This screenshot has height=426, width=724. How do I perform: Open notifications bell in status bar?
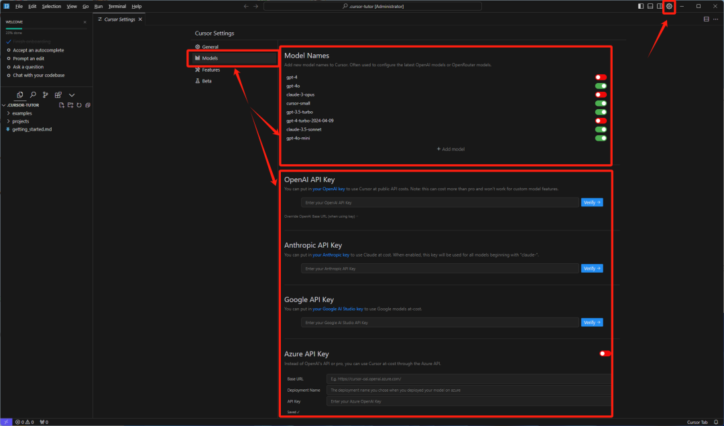(x=716, y=422)
